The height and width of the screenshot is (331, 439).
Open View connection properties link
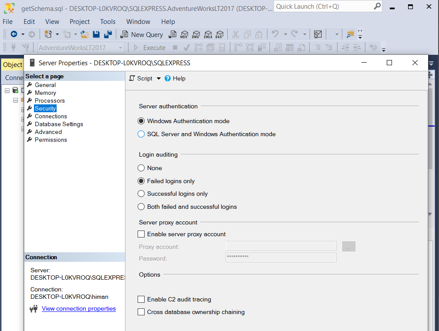tap(79, 309)
